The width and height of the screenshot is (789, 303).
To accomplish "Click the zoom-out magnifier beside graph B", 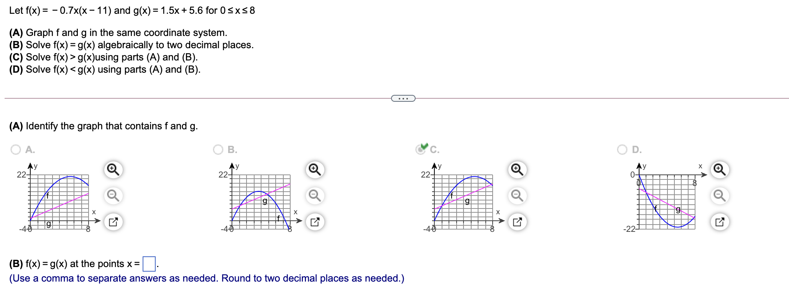I will (314, 195).
